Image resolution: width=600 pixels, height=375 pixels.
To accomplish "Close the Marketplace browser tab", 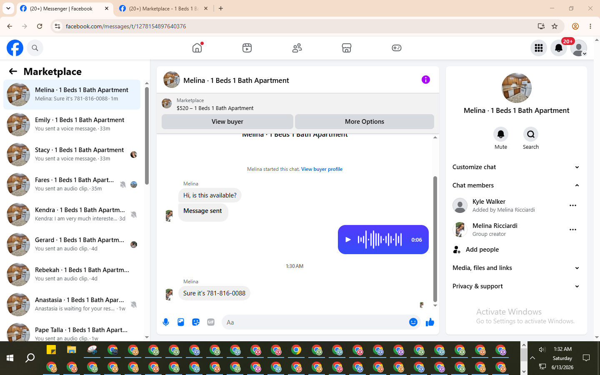I will coord(206,8).
